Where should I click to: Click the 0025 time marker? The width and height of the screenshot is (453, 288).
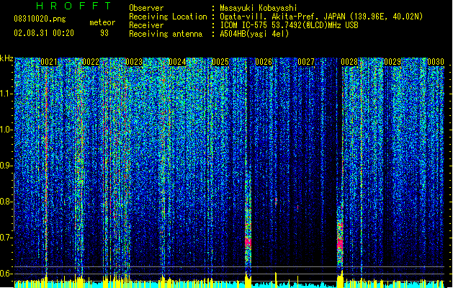[x=220, y=62]
